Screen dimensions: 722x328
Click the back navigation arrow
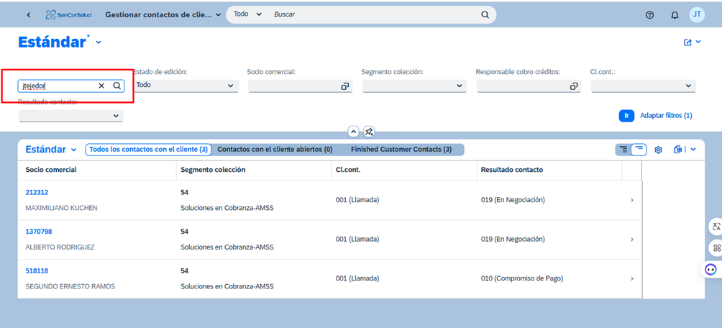[x=29, y=14]
